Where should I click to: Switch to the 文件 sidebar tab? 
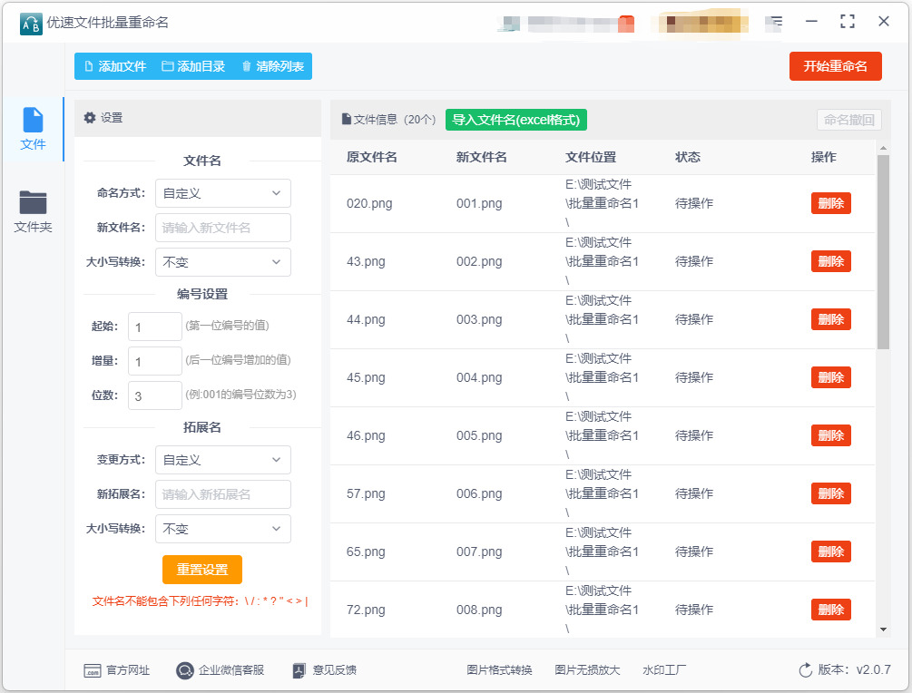click(33, 129)
